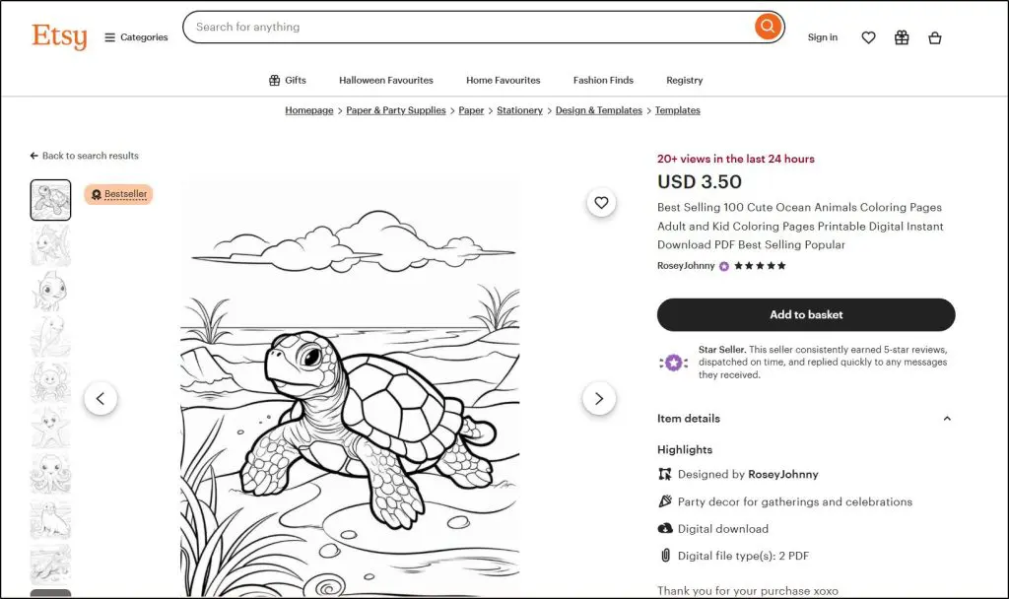Image resolution: width=1009 pixels, height=599 pixels.
Task: Click the Etsy logo
Action: pos(58,36)
